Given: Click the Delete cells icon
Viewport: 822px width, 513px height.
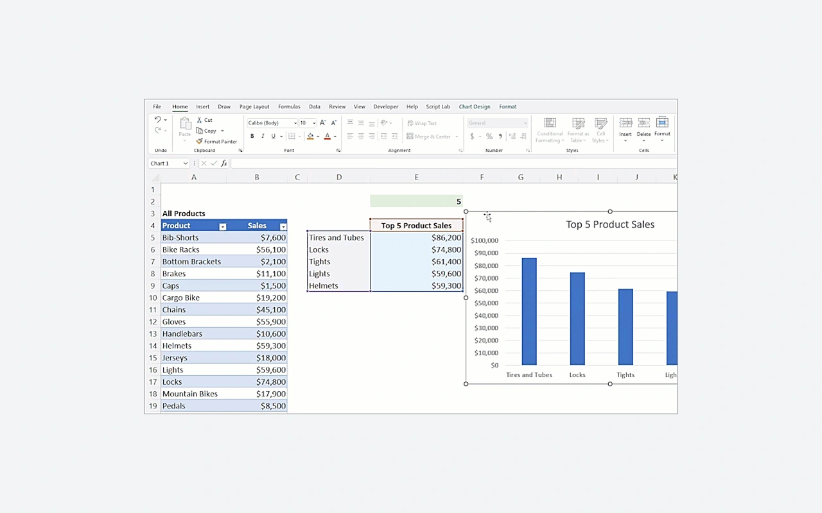Looking at the screenshot, I should [x=643, y=122].
